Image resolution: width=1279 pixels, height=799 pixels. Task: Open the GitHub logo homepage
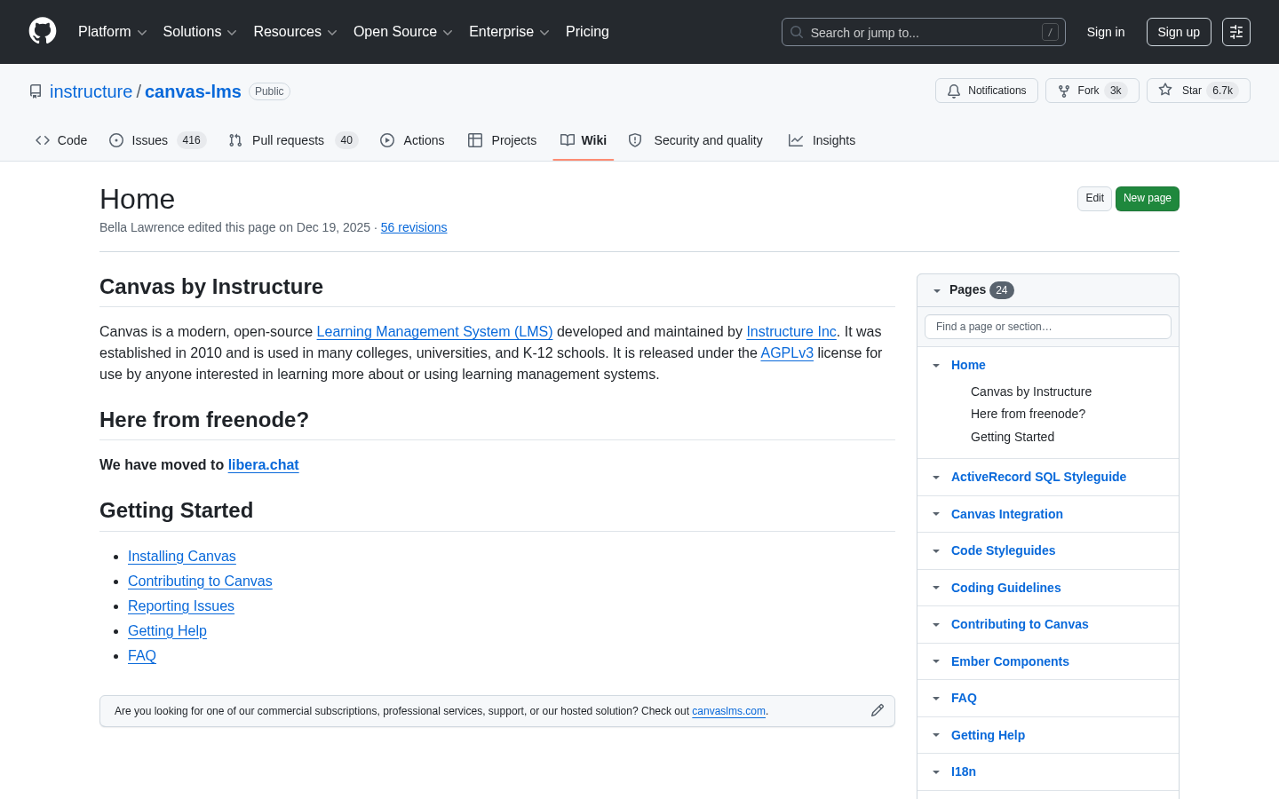click(43, 31)
